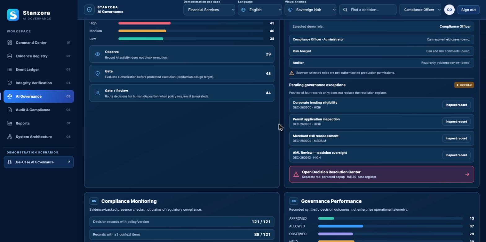Click the Command Center grid icon
This screenshot has width=486, height=242.
click(10, 43)
